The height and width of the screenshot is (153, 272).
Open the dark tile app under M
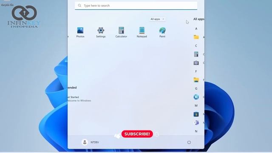point(196,114)
